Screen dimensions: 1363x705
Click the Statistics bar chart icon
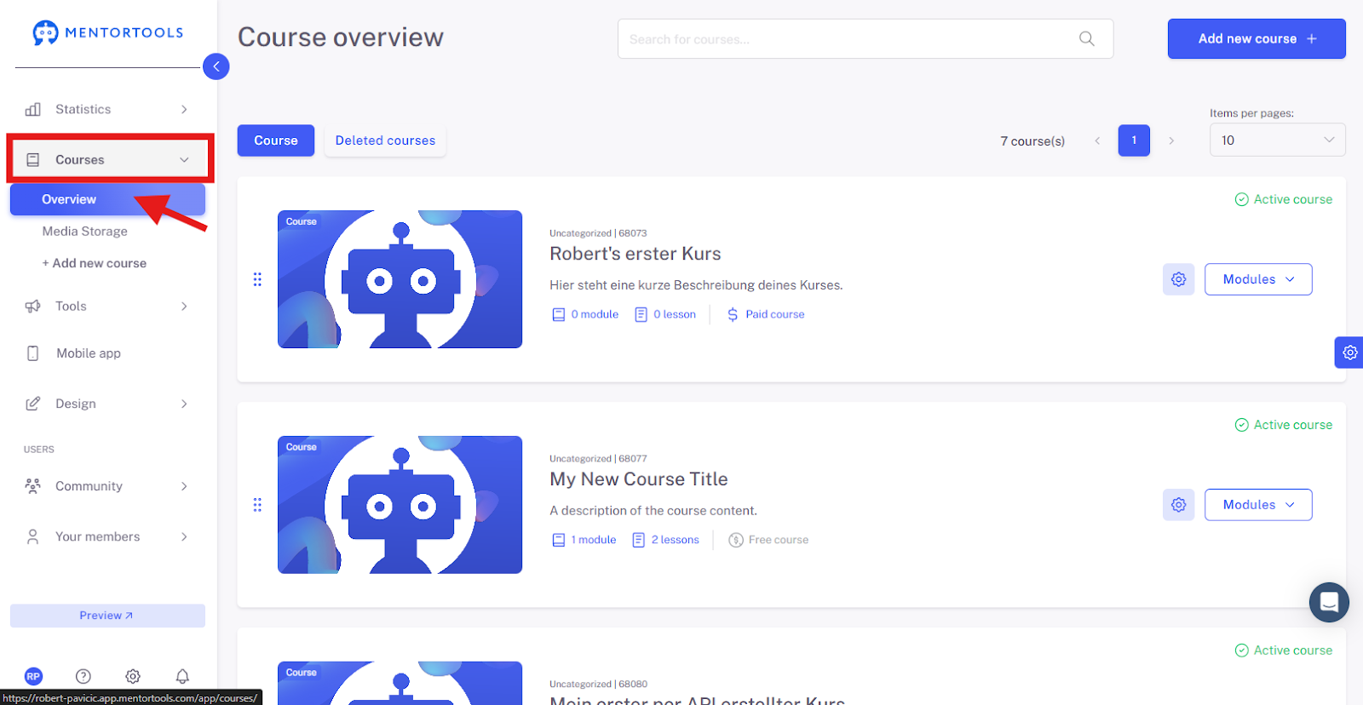click(x=33, y=109)
